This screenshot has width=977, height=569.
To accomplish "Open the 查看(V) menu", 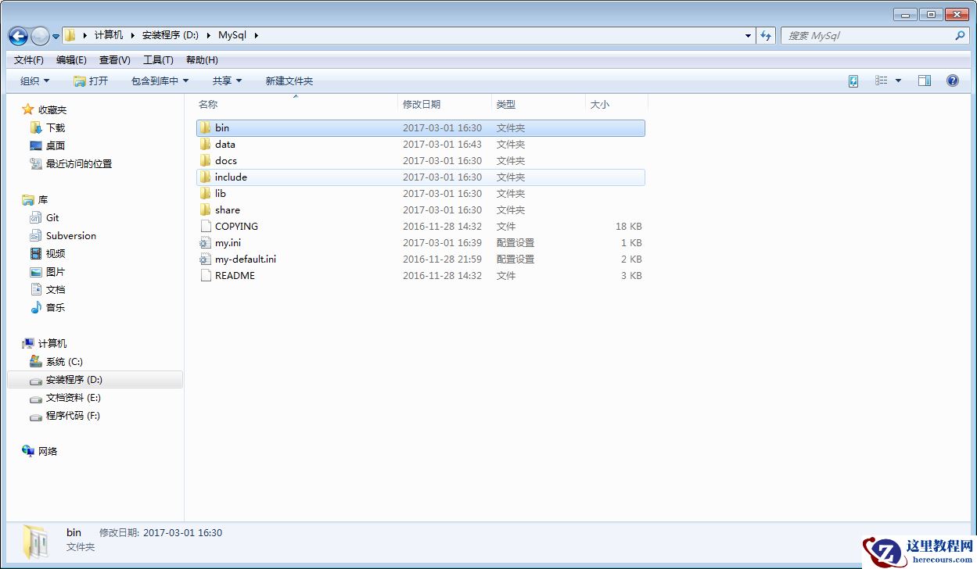I will 113,59.
